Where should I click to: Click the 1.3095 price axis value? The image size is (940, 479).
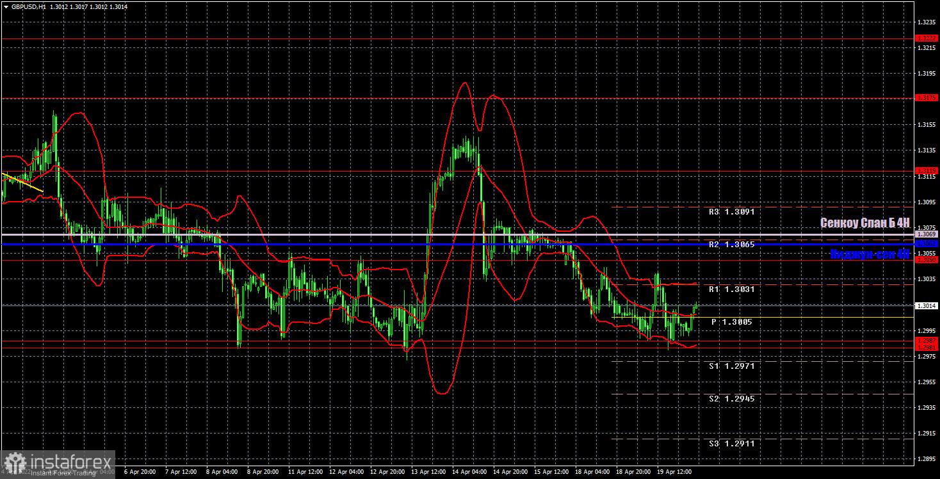tap(927, 202)
